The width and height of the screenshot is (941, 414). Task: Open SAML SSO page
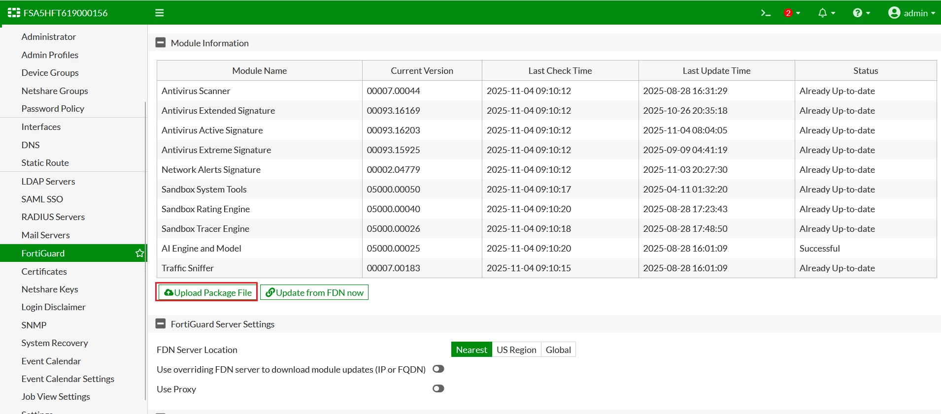click(x=42, y=199)
